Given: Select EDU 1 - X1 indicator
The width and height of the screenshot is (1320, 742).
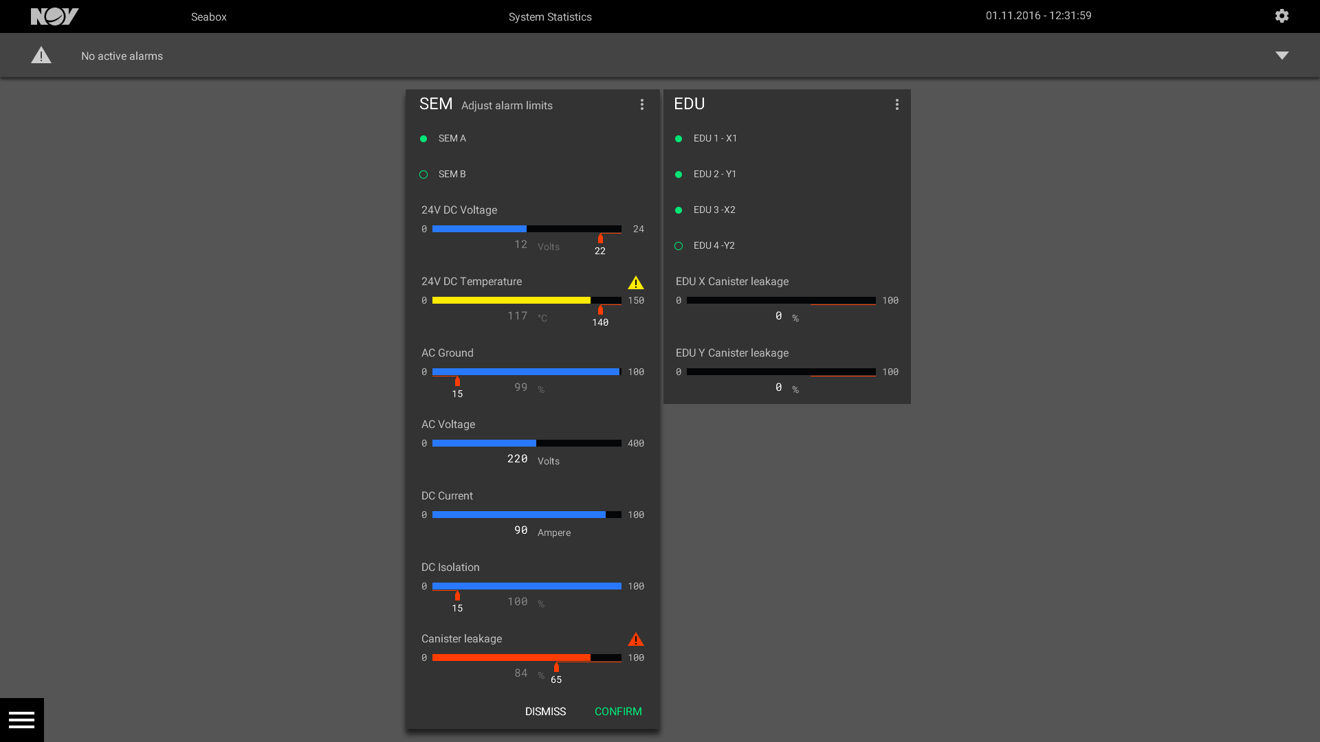Looking at the screenshot, I should point(679,139).
